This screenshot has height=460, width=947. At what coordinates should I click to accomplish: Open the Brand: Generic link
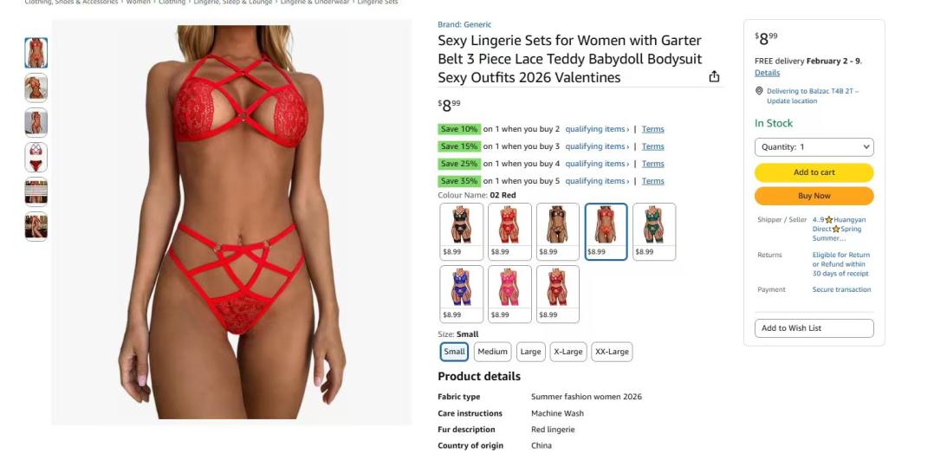(464, 25)
